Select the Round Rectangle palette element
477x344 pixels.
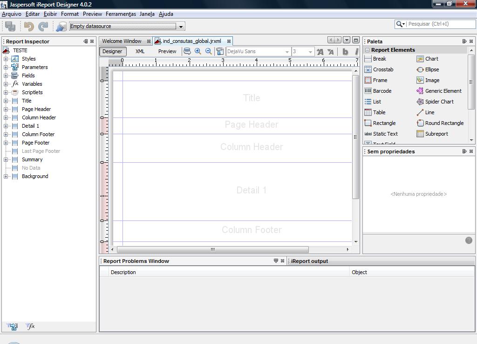(440, 123)
